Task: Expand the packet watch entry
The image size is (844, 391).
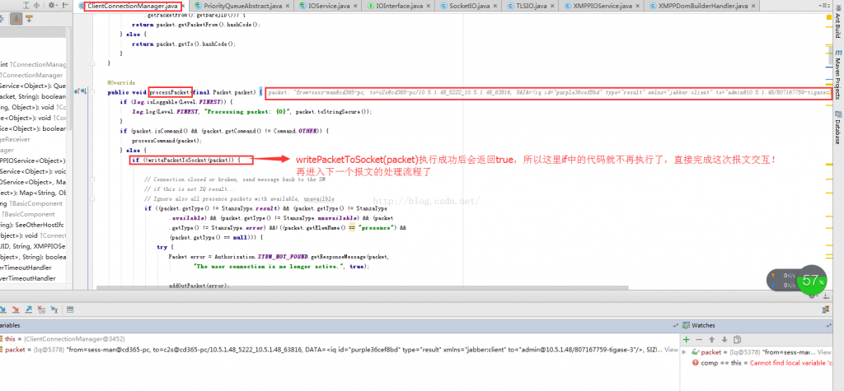Action: [x=685, y=351]
